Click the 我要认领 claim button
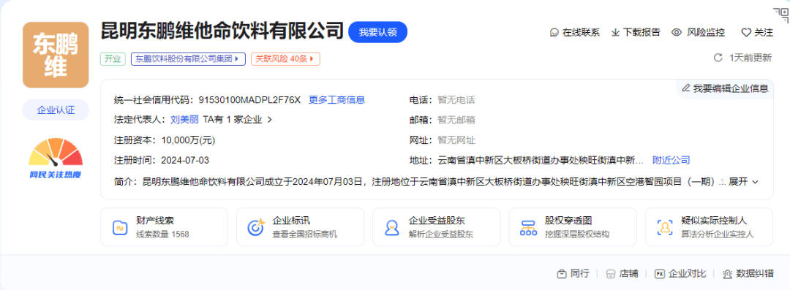790x290 pixels. tap(378, 32)
